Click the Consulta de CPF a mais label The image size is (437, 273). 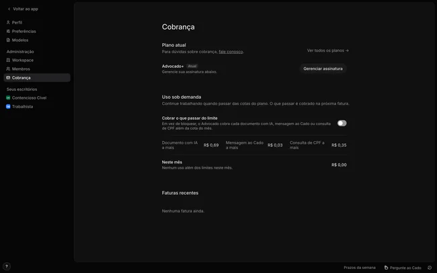pos(307,145)
